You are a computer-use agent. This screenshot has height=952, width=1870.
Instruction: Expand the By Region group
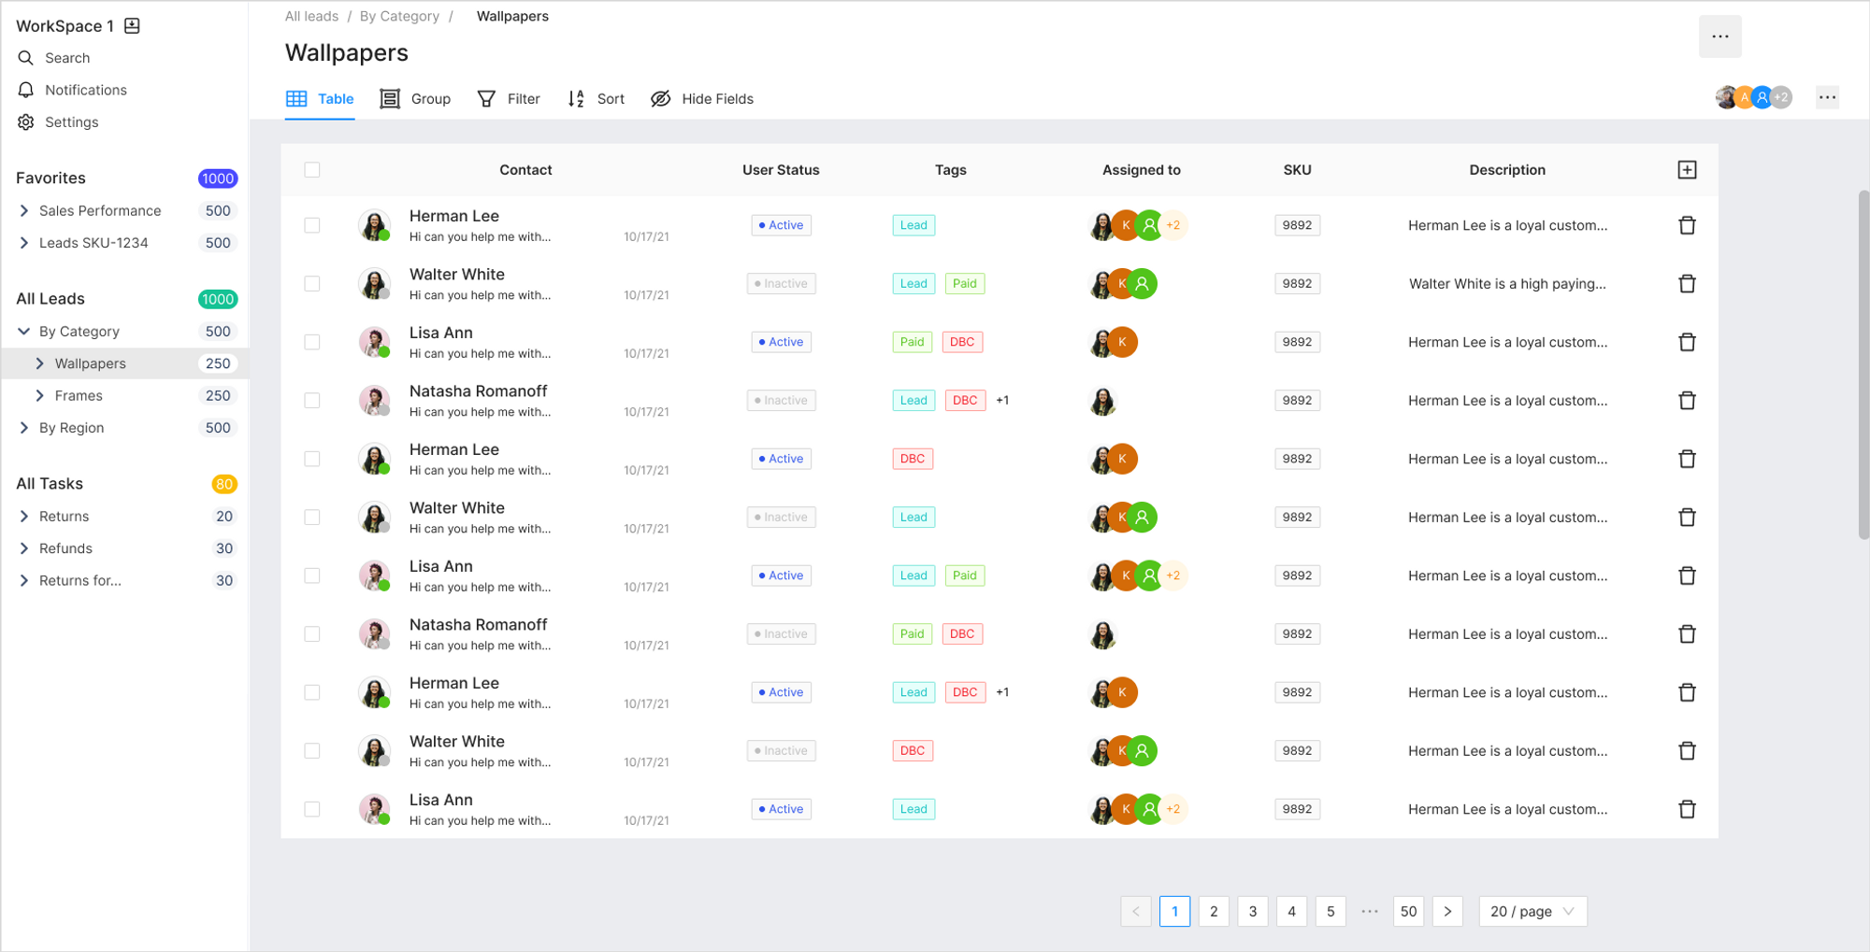24,428
